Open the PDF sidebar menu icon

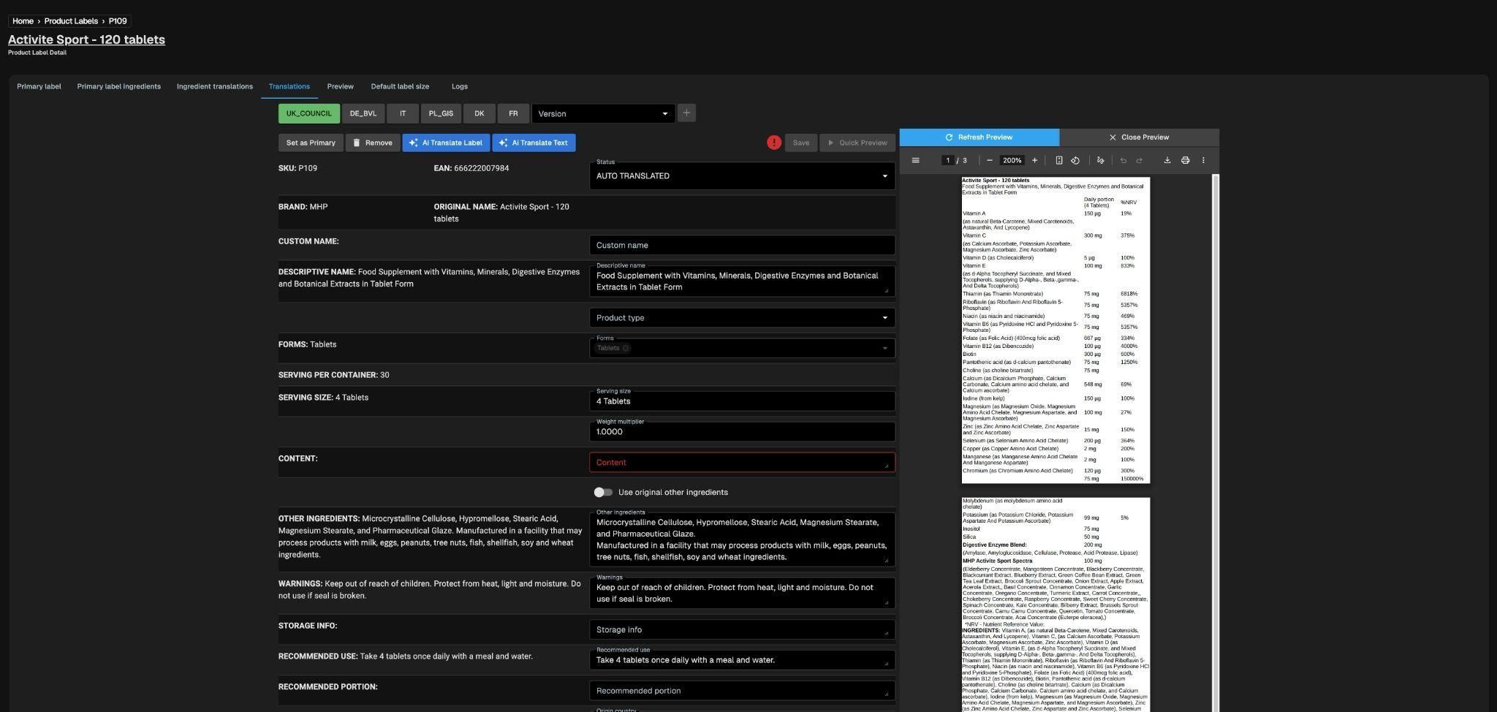915,160
